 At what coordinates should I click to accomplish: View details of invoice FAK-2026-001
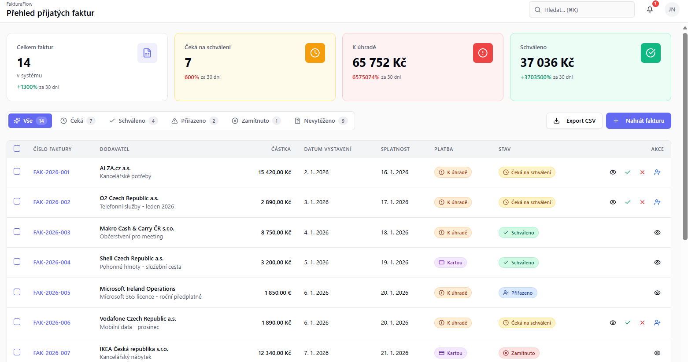(x=613, y=172)
